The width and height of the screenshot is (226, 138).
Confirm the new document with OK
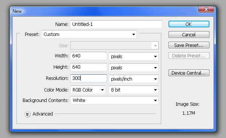[x=189, y=24]
